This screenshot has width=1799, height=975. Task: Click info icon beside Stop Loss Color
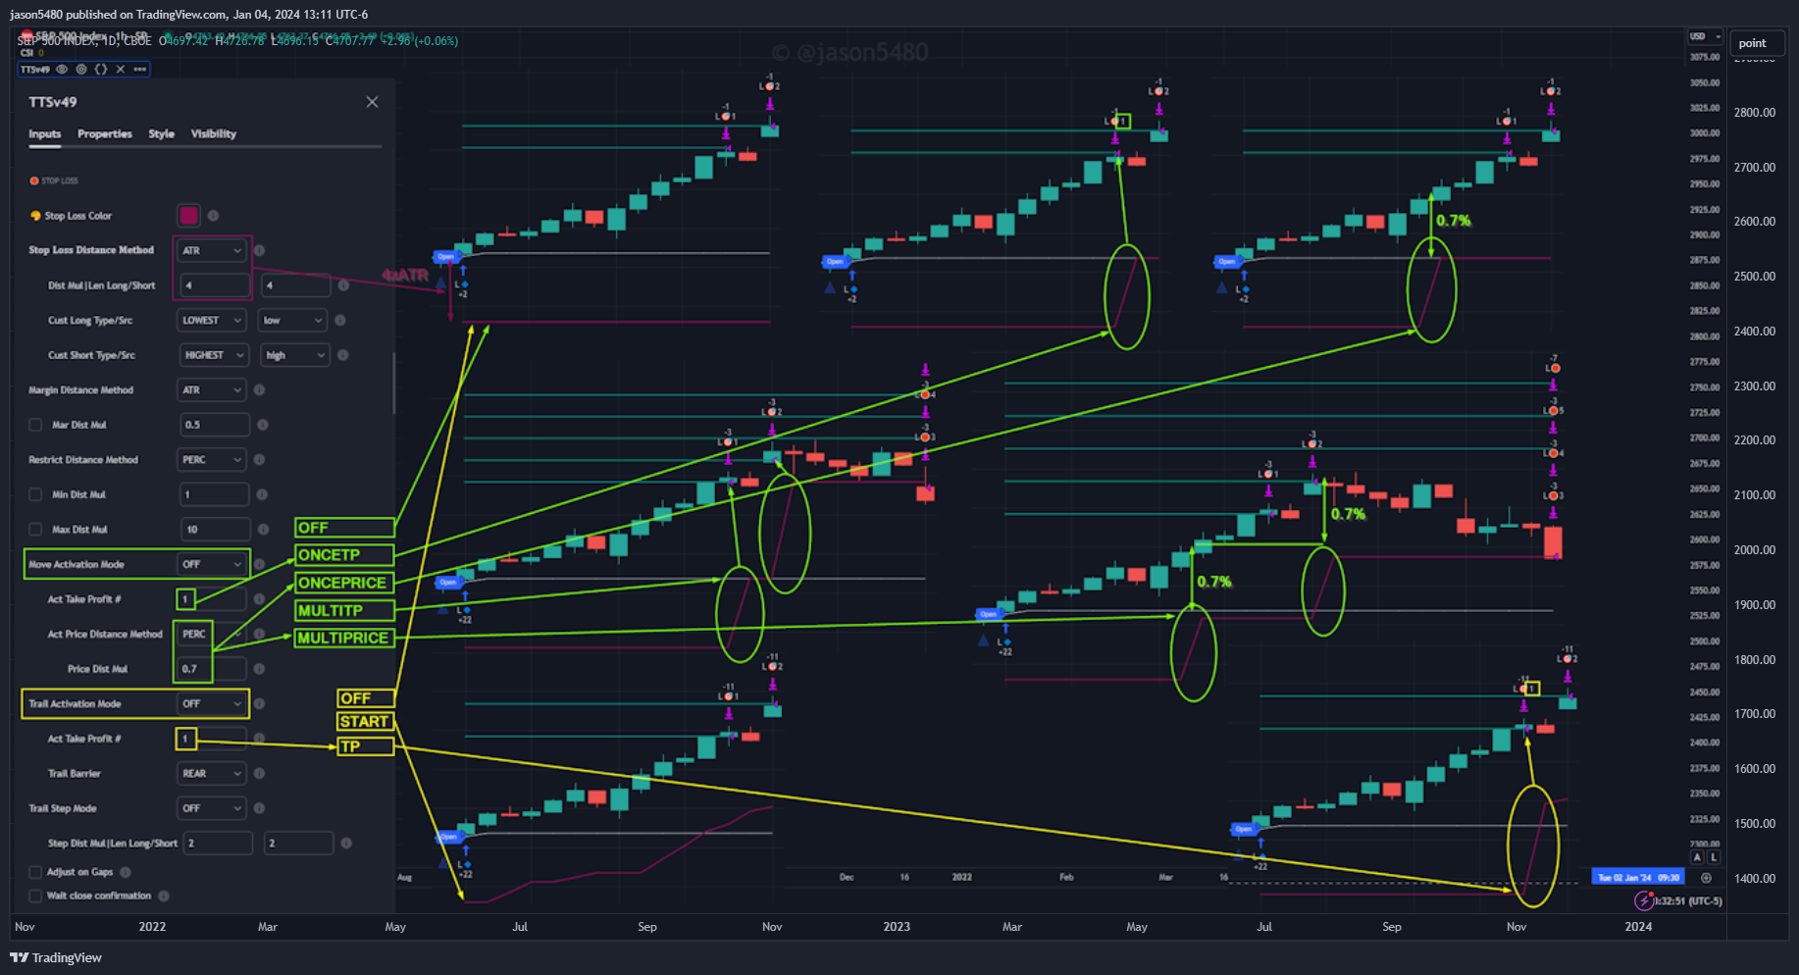click(x=213, y=216)
